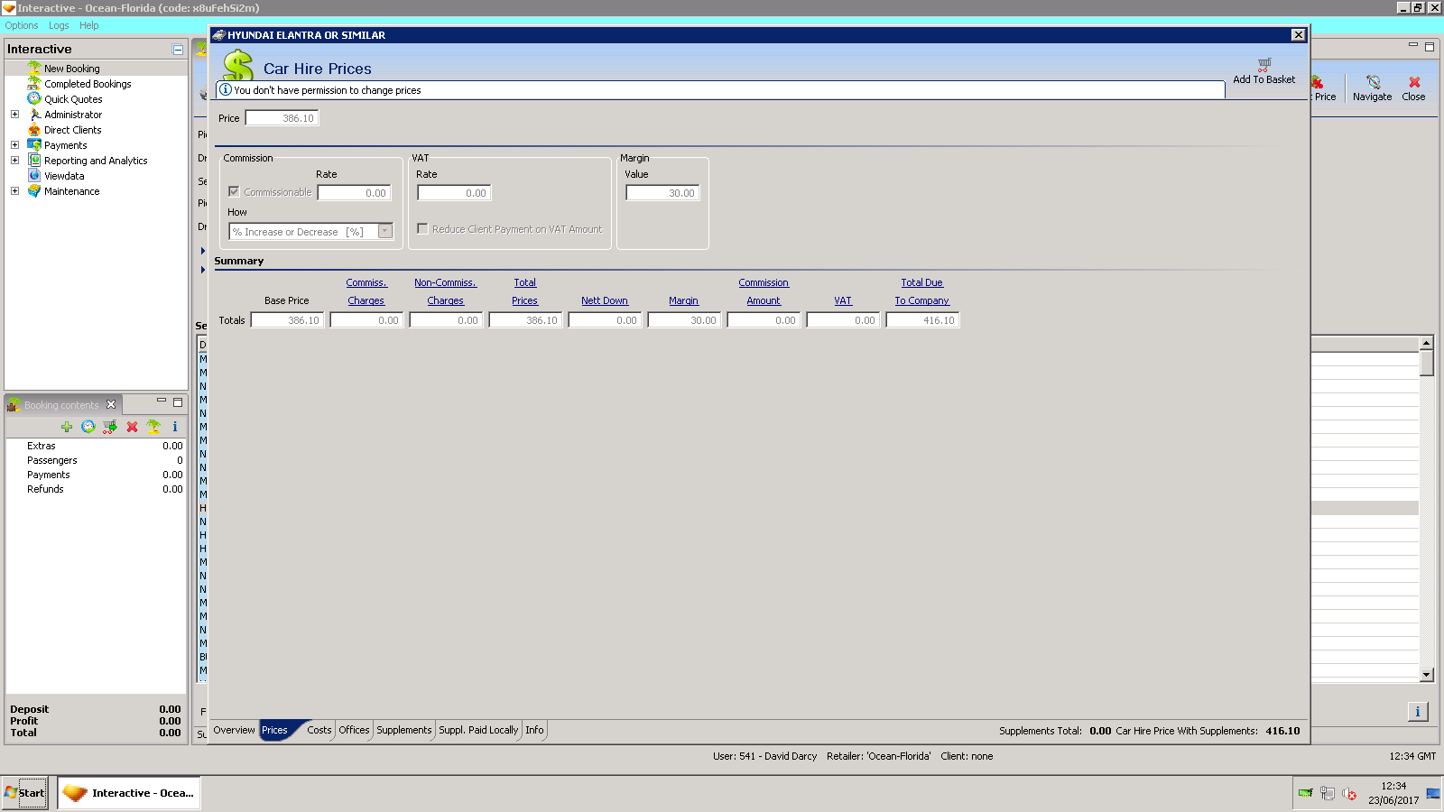1444x812 pixels.
Task: Expand the Maintenance tree node
Action: point(14,191)
